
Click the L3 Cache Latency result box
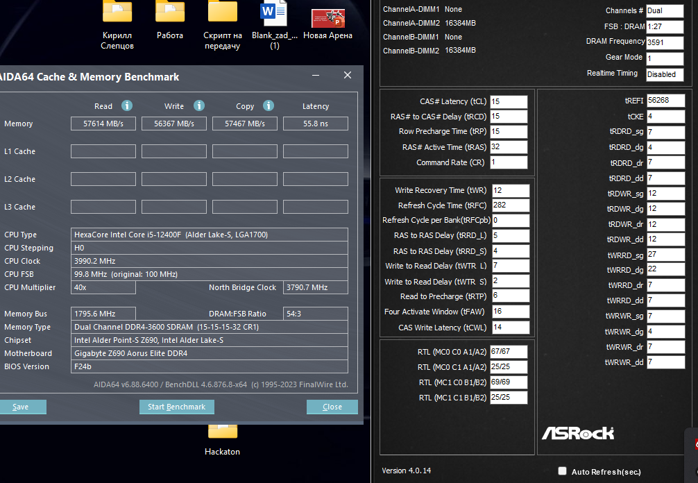tap(316, 207)
